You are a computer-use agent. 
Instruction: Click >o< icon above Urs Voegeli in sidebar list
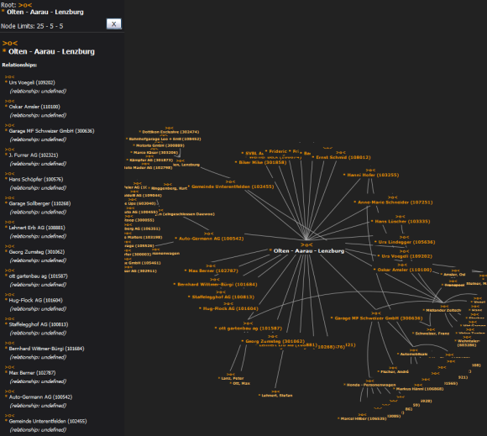(9, 76)
